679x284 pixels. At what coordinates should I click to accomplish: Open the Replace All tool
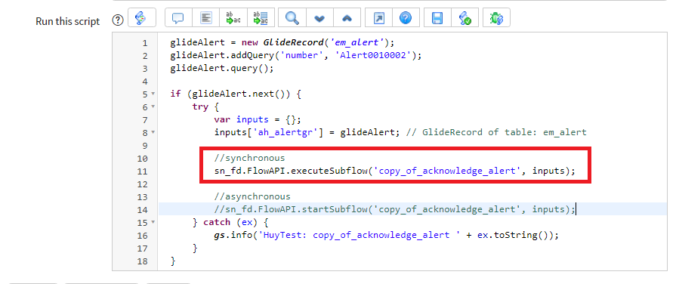pos(261,18)
